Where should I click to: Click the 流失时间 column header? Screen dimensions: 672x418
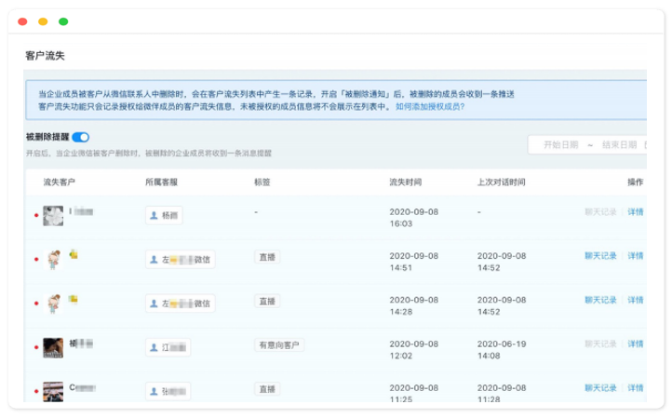405,182
